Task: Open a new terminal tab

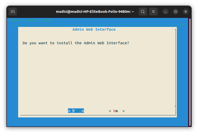Action: pos(13,12)
